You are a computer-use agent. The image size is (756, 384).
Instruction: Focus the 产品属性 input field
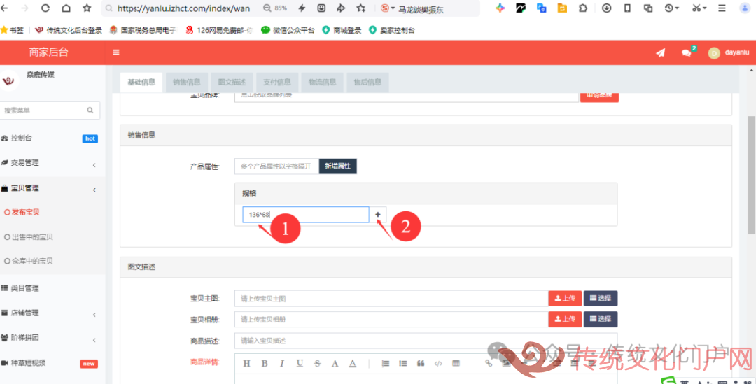coord(276,166)
